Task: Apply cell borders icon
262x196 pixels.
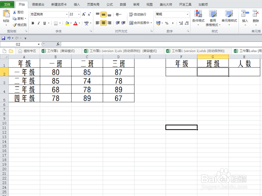Action: tap(56, 23)
